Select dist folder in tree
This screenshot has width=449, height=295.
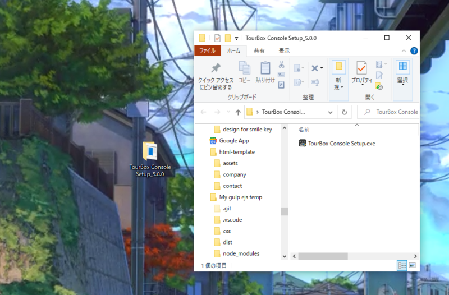[223, 242]
